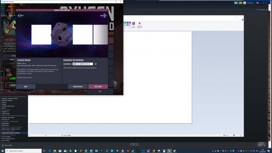Select LOGistICAL - Update queued entry
The width and height of the screenshot is (272, 153).
pos(10,121)
